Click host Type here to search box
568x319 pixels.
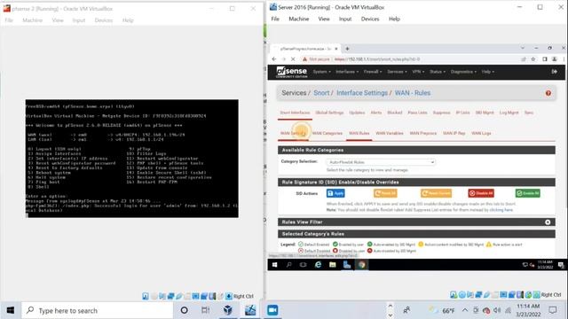coord(97,310)
